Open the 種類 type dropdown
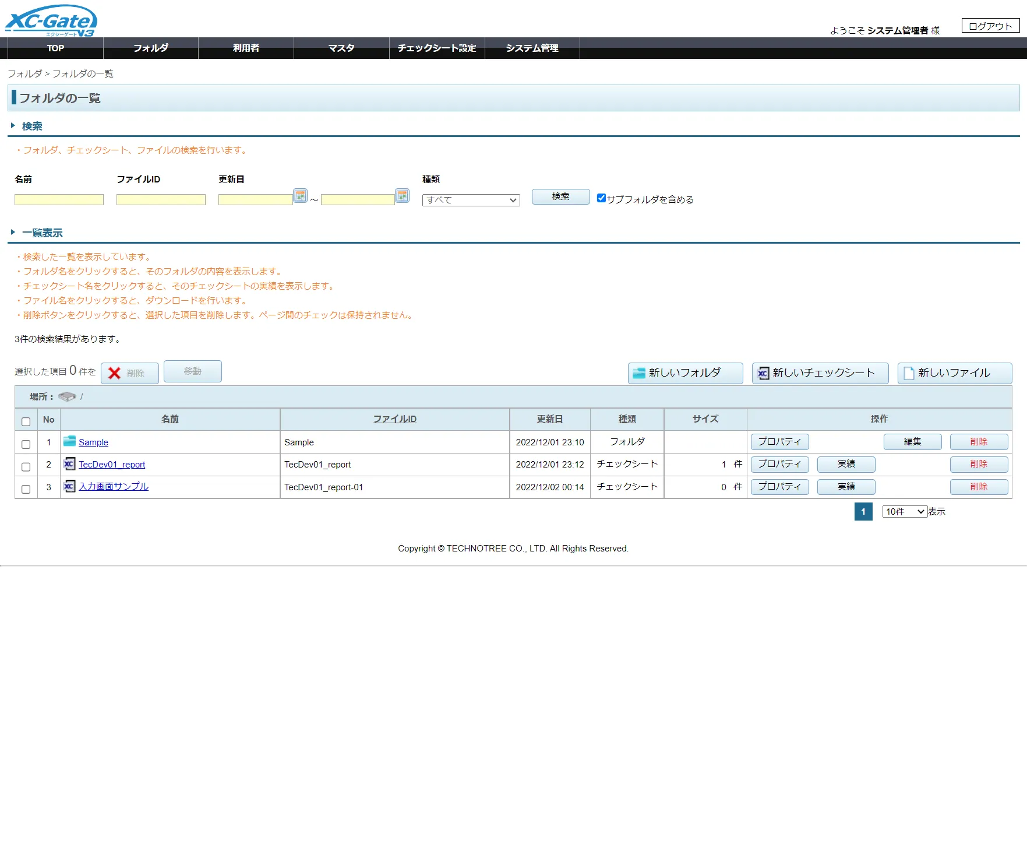 (471, 200)
